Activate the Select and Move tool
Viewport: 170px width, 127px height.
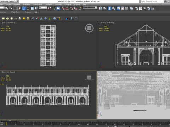pos(24,8)
